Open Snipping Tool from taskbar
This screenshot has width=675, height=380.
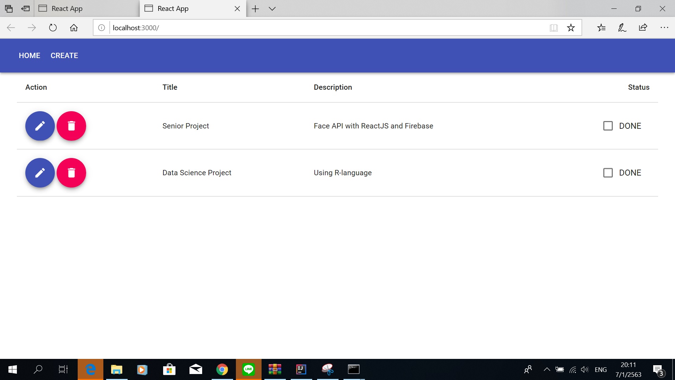coord(328,369)
